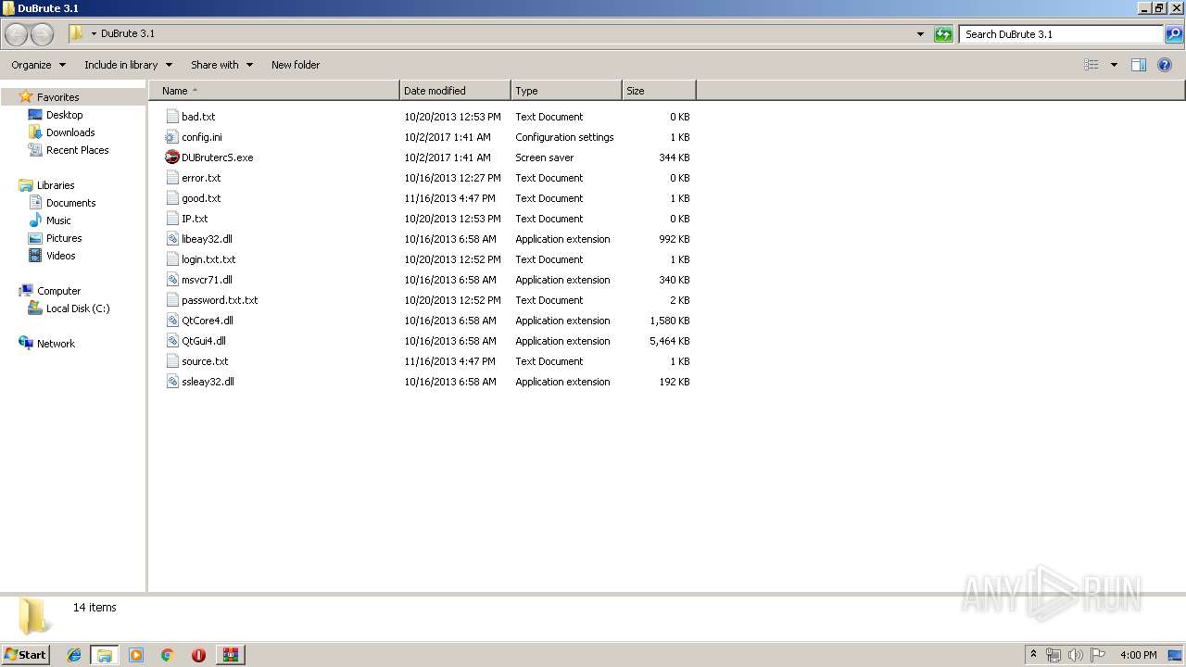This screenshot has height=667, width=1186.
Task: Launch Internet Explorer from the taskbar
Action: (74, 655)
